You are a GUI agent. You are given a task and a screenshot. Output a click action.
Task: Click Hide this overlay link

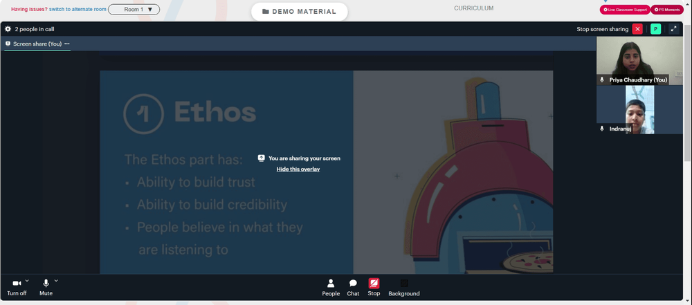pyautogui.click(x=298, y=169)
